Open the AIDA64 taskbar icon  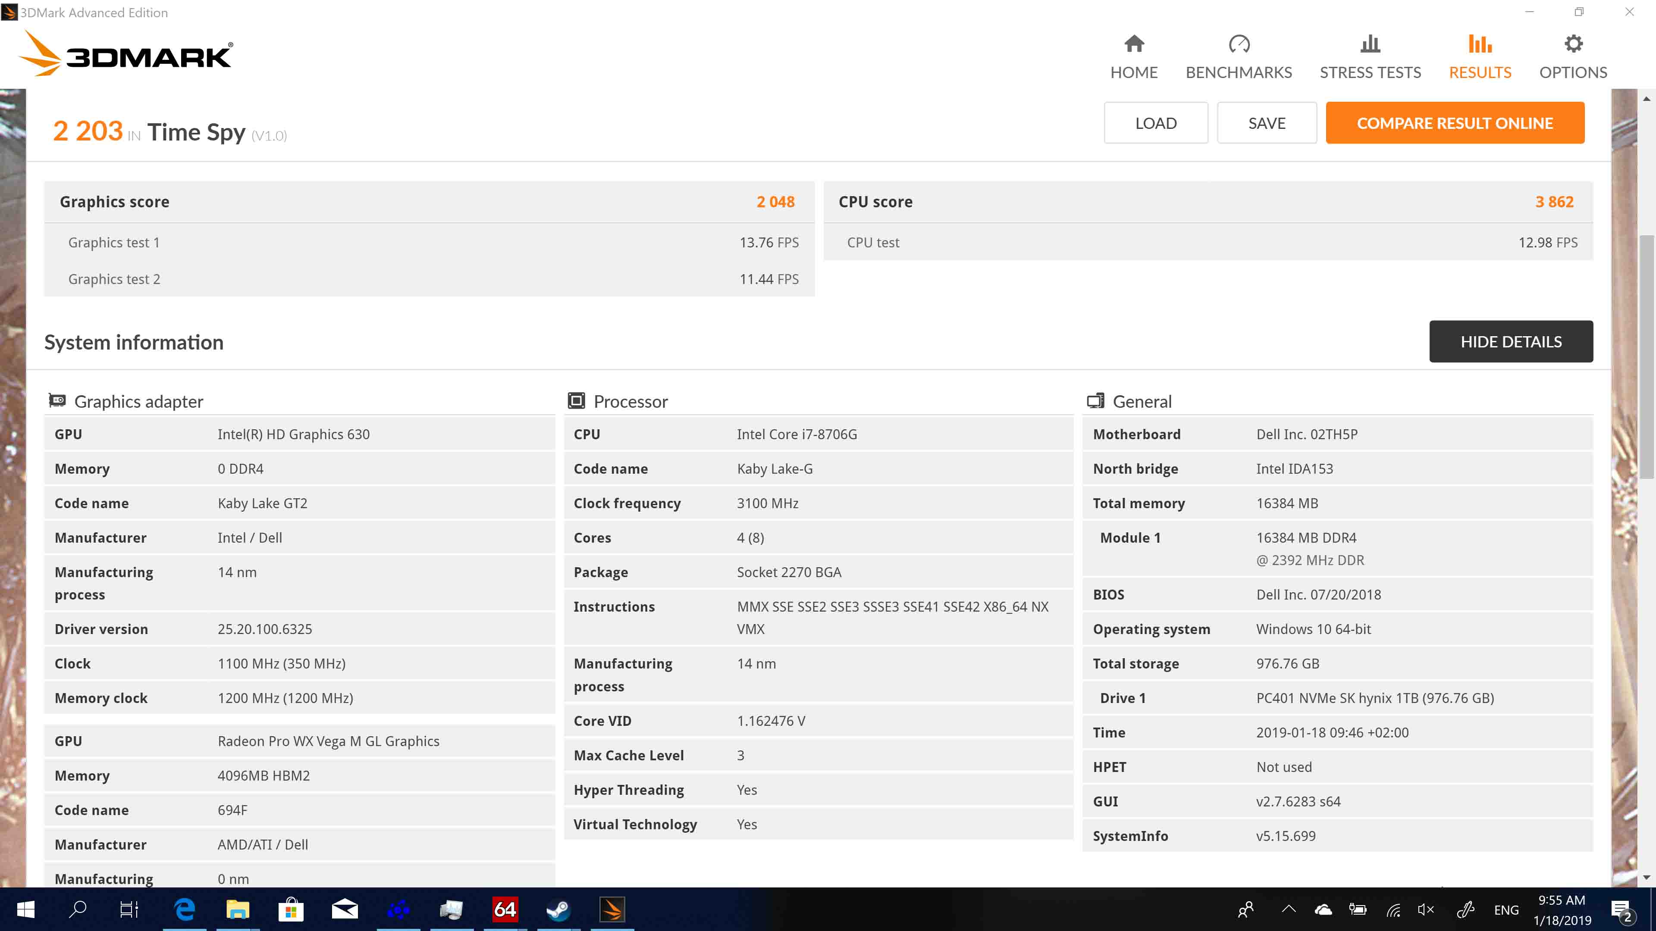pos(505,909)
